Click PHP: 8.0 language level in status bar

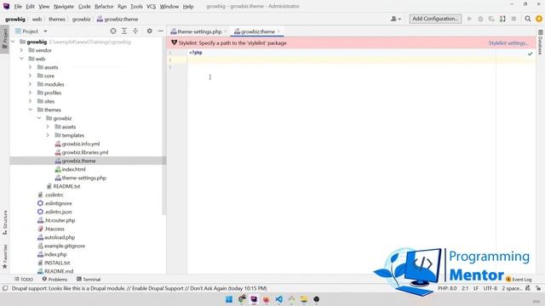pos(447,288)
